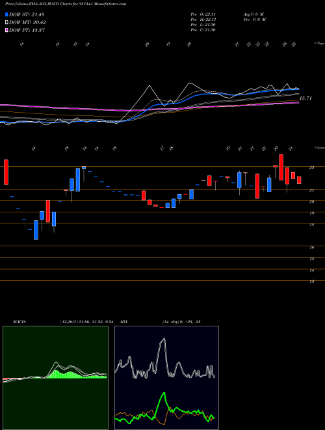Screen dimensions: 325x430
Task: Click the 'Pre L: 21.50' value
Action: click(x=203, y=25)
